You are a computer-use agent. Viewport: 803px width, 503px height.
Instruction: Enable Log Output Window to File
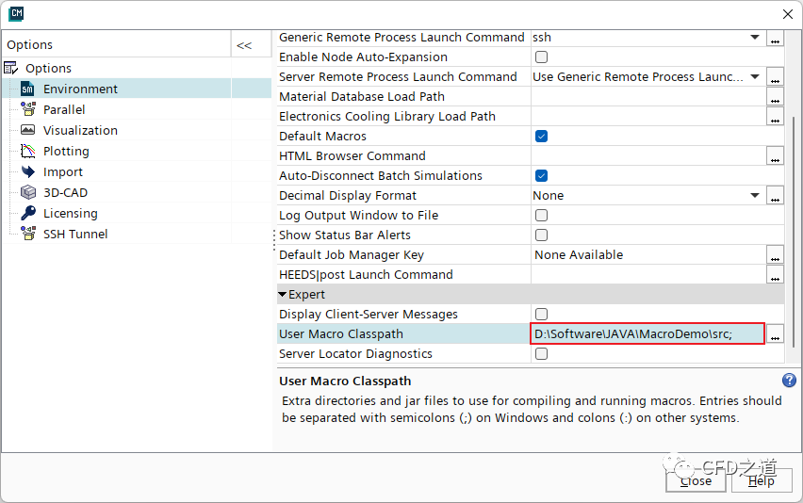coord(542,215)
